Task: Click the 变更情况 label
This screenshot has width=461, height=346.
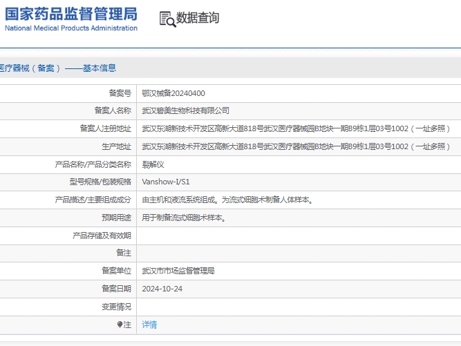Action: [x=116, y=307]
